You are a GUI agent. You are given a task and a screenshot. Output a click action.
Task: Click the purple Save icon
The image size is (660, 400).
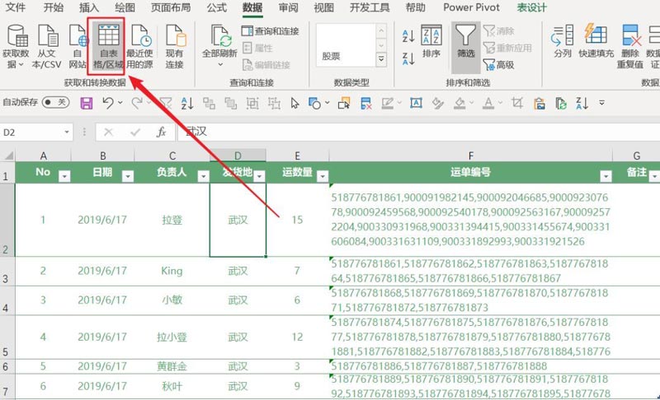coord(87,103)
